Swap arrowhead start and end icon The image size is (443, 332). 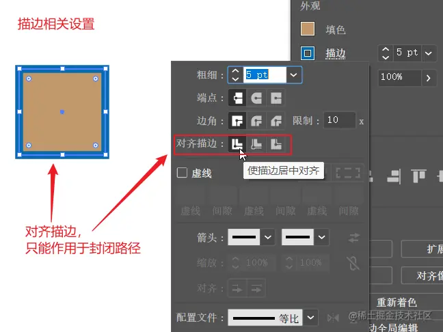coord(353,238)
